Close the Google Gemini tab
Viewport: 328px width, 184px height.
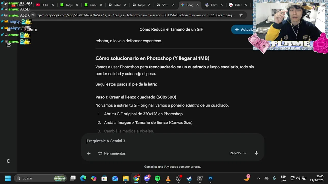[198, 5]
